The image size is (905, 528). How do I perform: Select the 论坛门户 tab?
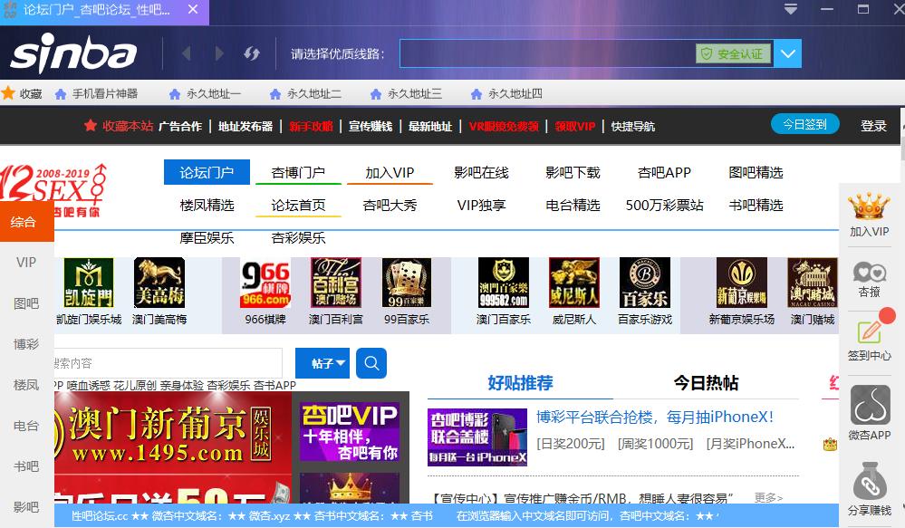tap(207, 172)
